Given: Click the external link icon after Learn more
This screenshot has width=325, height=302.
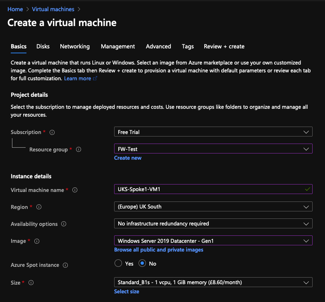Looking at the screenshot, I should click(95, 79).
